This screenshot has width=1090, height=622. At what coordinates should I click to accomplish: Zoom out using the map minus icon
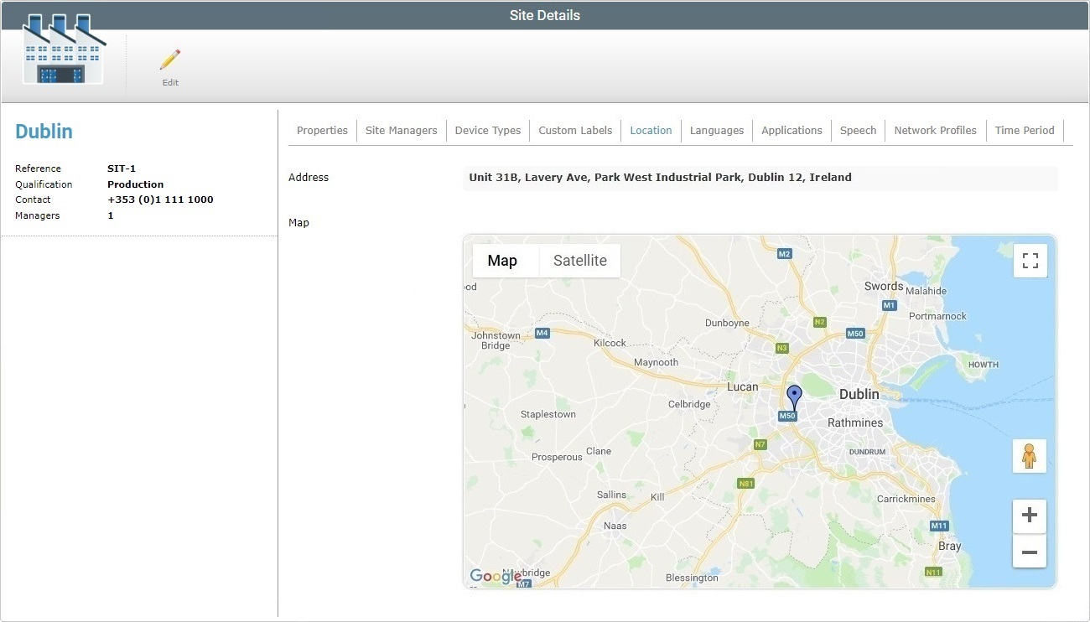tap(1029, 551)
